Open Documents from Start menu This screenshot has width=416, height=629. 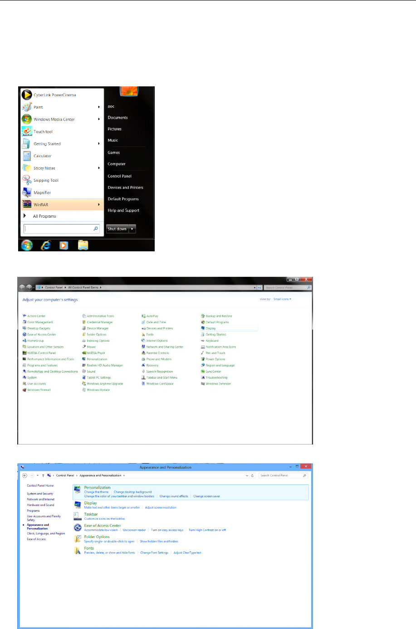point(118,118)
